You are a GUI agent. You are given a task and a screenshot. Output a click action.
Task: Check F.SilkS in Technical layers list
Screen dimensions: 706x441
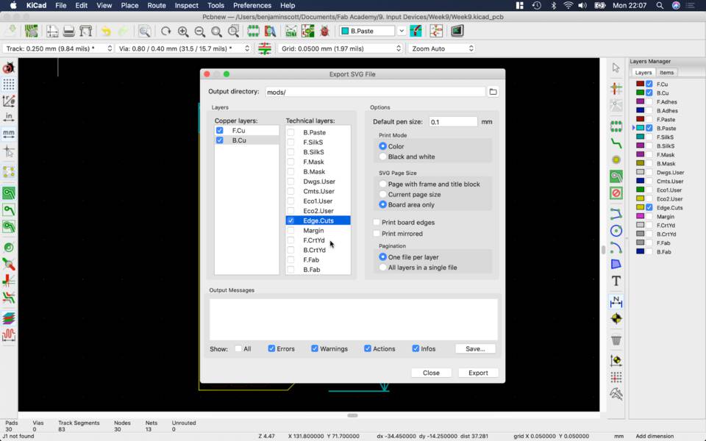point(291,142)
